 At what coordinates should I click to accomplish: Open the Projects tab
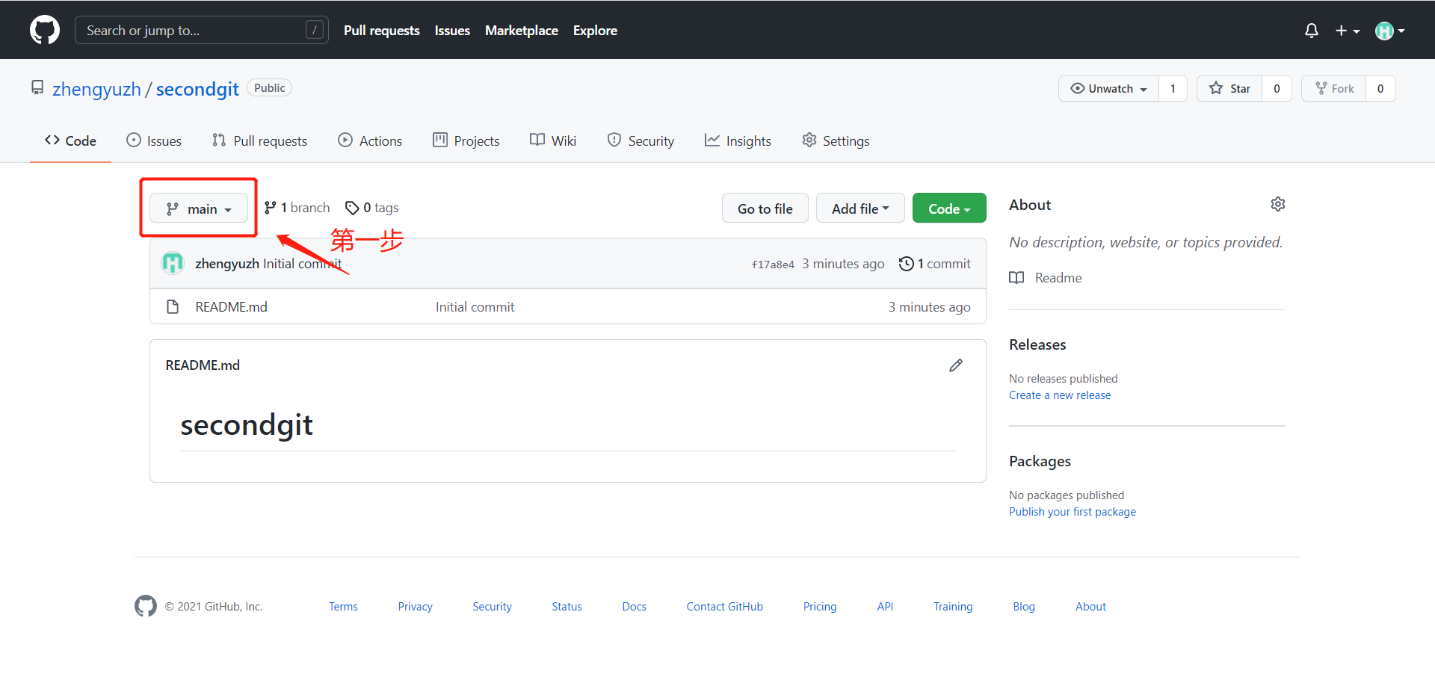466,140
